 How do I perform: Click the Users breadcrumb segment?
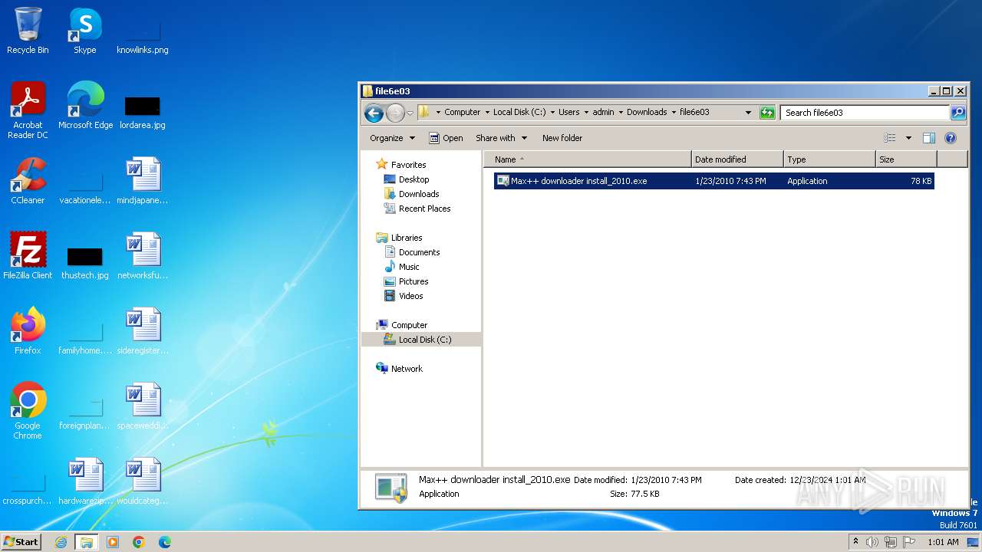(569, 112)
